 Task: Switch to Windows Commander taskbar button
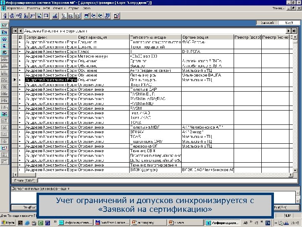click(x=112, y=223)
